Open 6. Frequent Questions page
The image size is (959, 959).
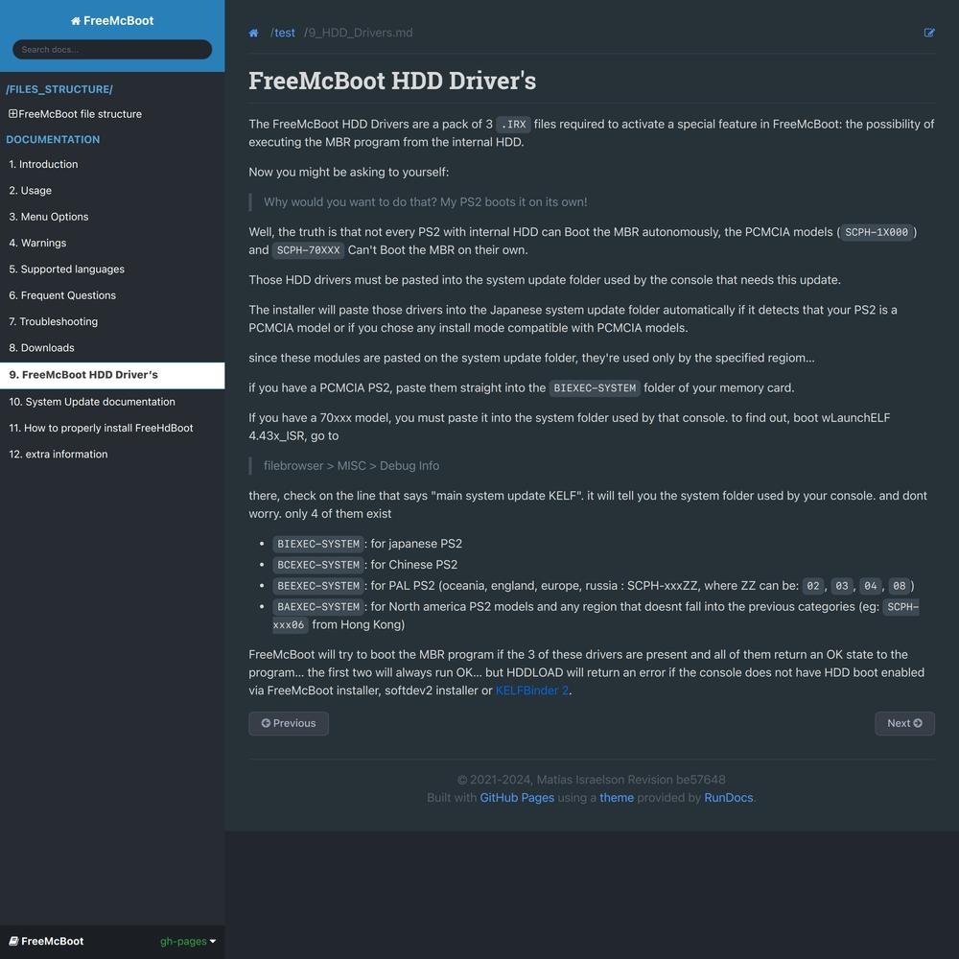(112, 296)
